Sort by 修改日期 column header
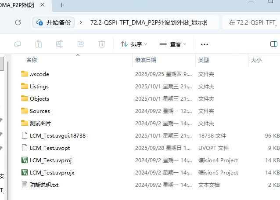 tap(145, 60)
